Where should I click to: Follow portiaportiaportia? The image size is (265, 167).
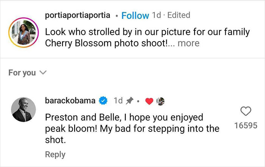135,15
